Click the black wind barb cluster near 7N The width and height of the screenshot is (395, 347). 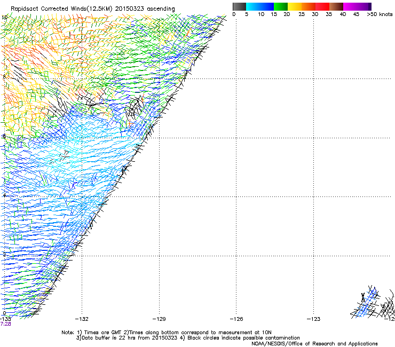click(x=135, y=108)
